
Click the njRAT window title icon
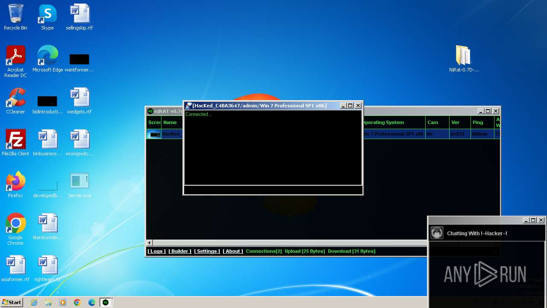[150, 111]
